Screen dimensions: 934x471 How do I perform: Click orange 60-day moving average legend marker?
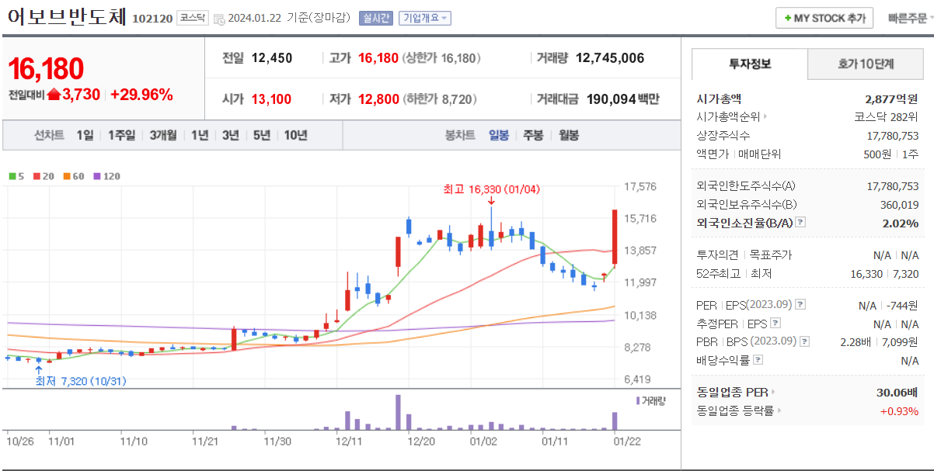(66, 176)
